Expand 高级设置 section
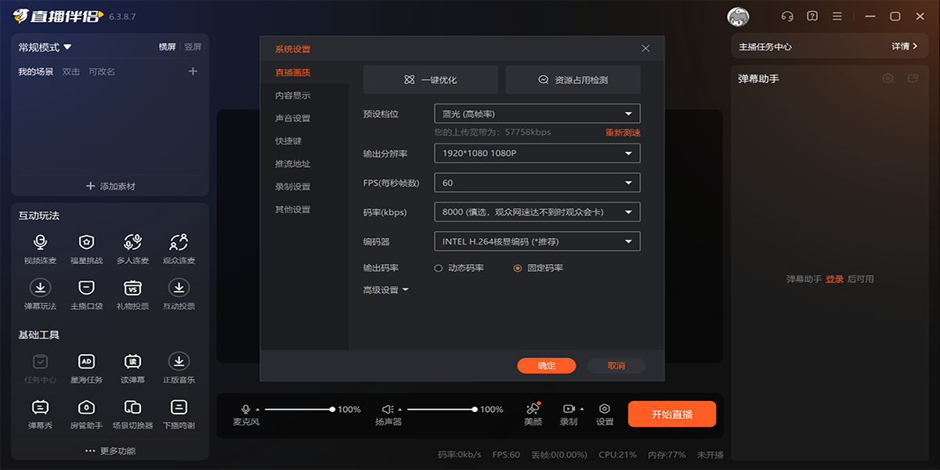 [385, 290]
